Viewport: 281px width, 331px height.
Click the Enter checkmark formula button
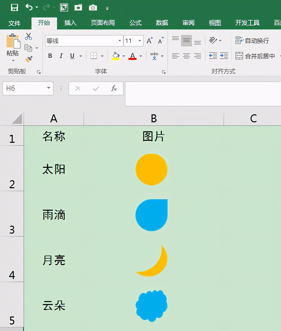pyautogui.click(x=96, y=88)
